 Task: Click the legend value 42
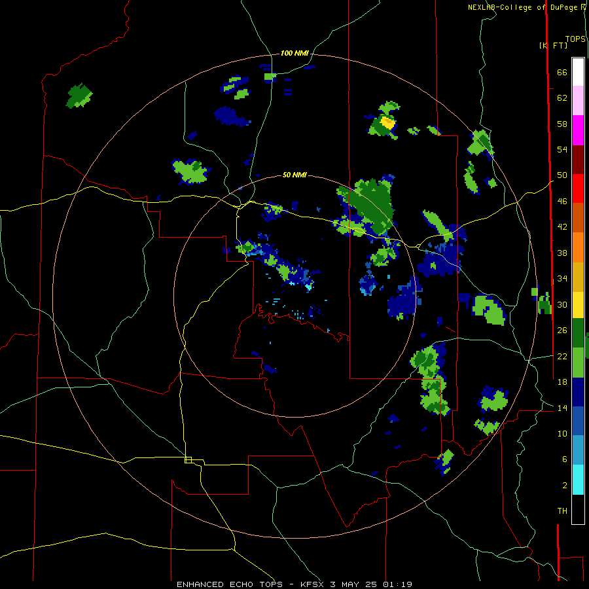(x=562, y=227)
